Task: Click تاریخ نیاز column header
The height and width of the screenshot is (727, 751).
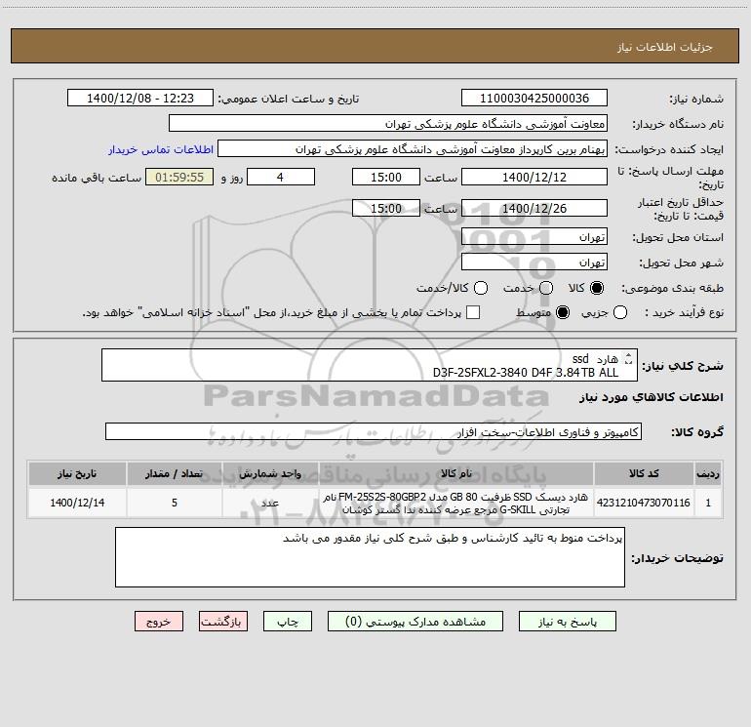Action: (77, 473)
